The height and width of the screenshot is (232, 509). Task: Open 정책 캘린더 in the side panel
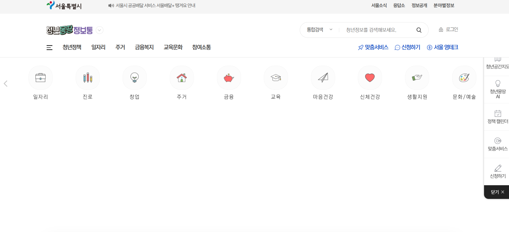pos(497,117)
